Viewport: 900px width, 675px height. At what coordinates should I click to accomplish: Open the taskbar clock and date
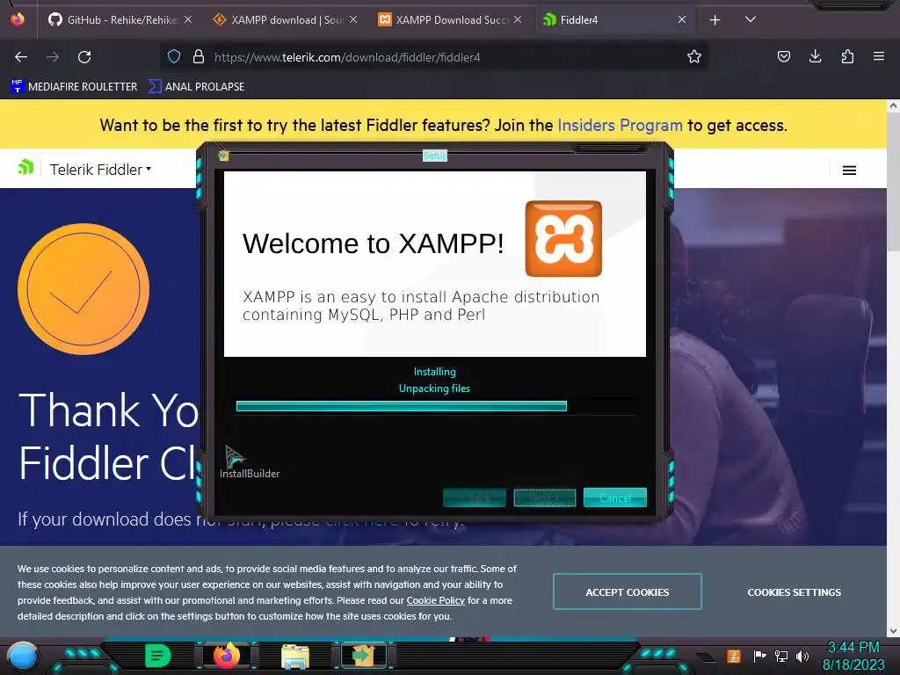853,656
